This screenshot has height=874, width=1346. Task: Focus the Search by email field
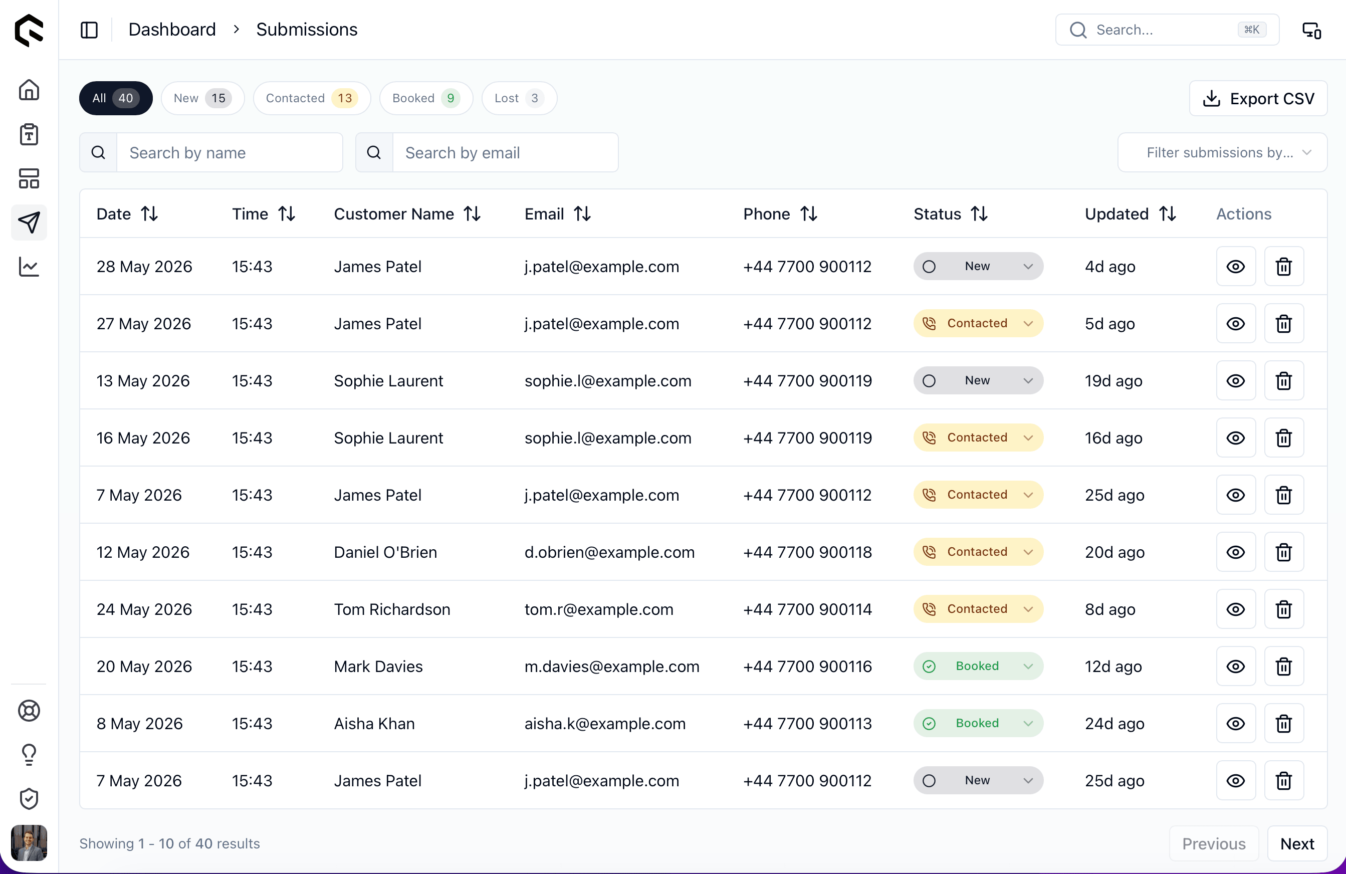[x=505, y=153]
